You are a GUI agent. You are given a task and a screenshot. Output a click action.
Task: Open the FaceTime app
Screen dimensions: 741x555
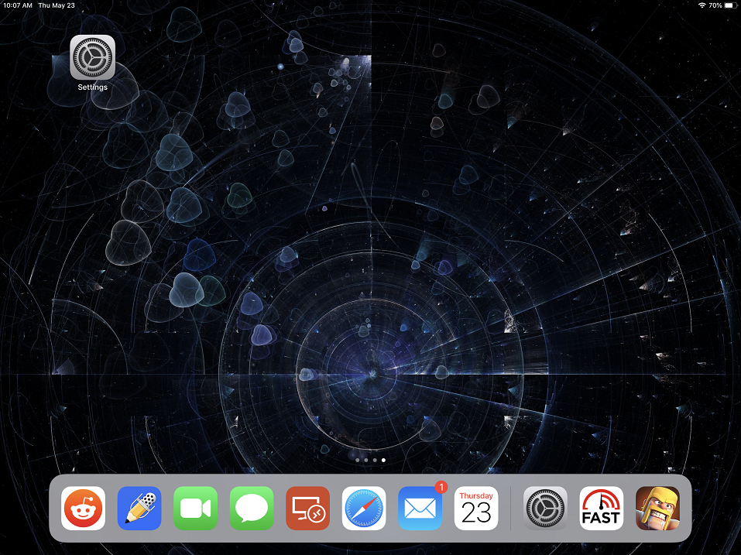(x=195, y=509)
